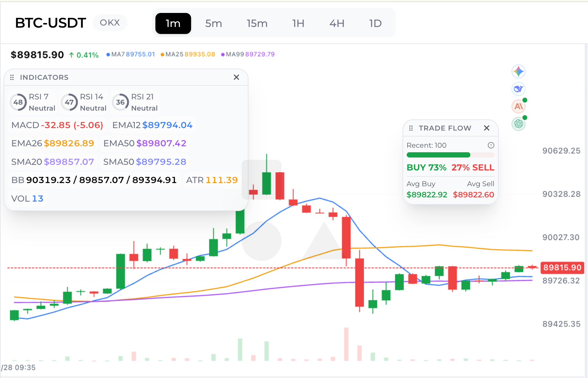Viewport: 588px width, 378px height.
Task: Select the 1H timeframe
Action: click(298, 23)
